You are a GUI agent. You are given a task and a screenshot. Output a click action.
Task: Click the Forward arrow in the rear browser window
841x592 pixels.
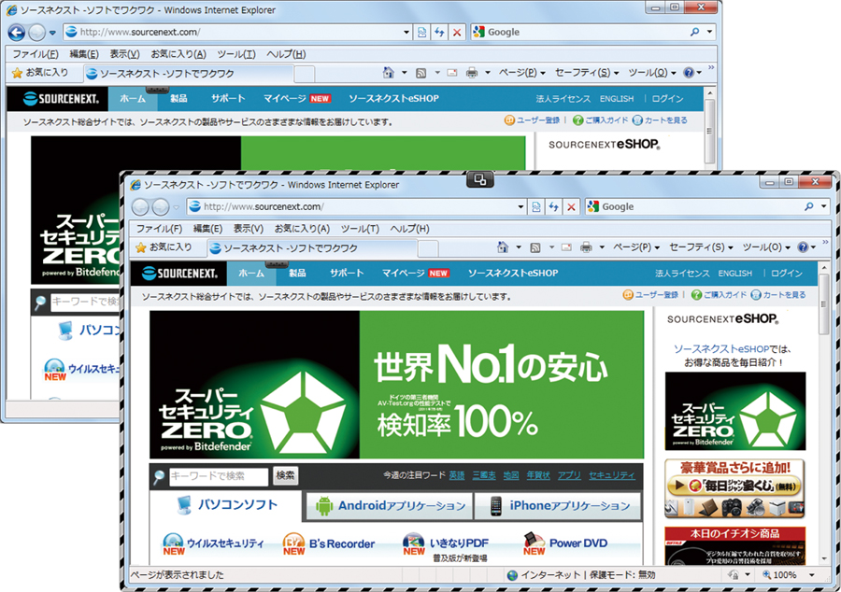click(x=36, y=32)
